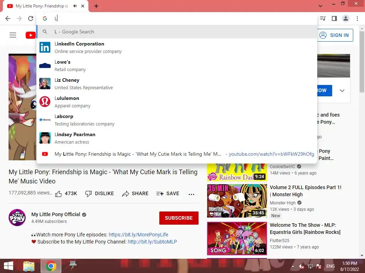365x273 pixels.
Task: Select the Lindsey Pearlman suggestion
Action: pyautogui.click(x=177, y=138)
